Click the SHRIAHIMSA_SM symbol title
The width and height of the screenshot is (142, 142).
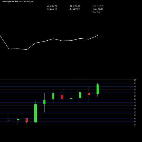[x=26, y=2]
